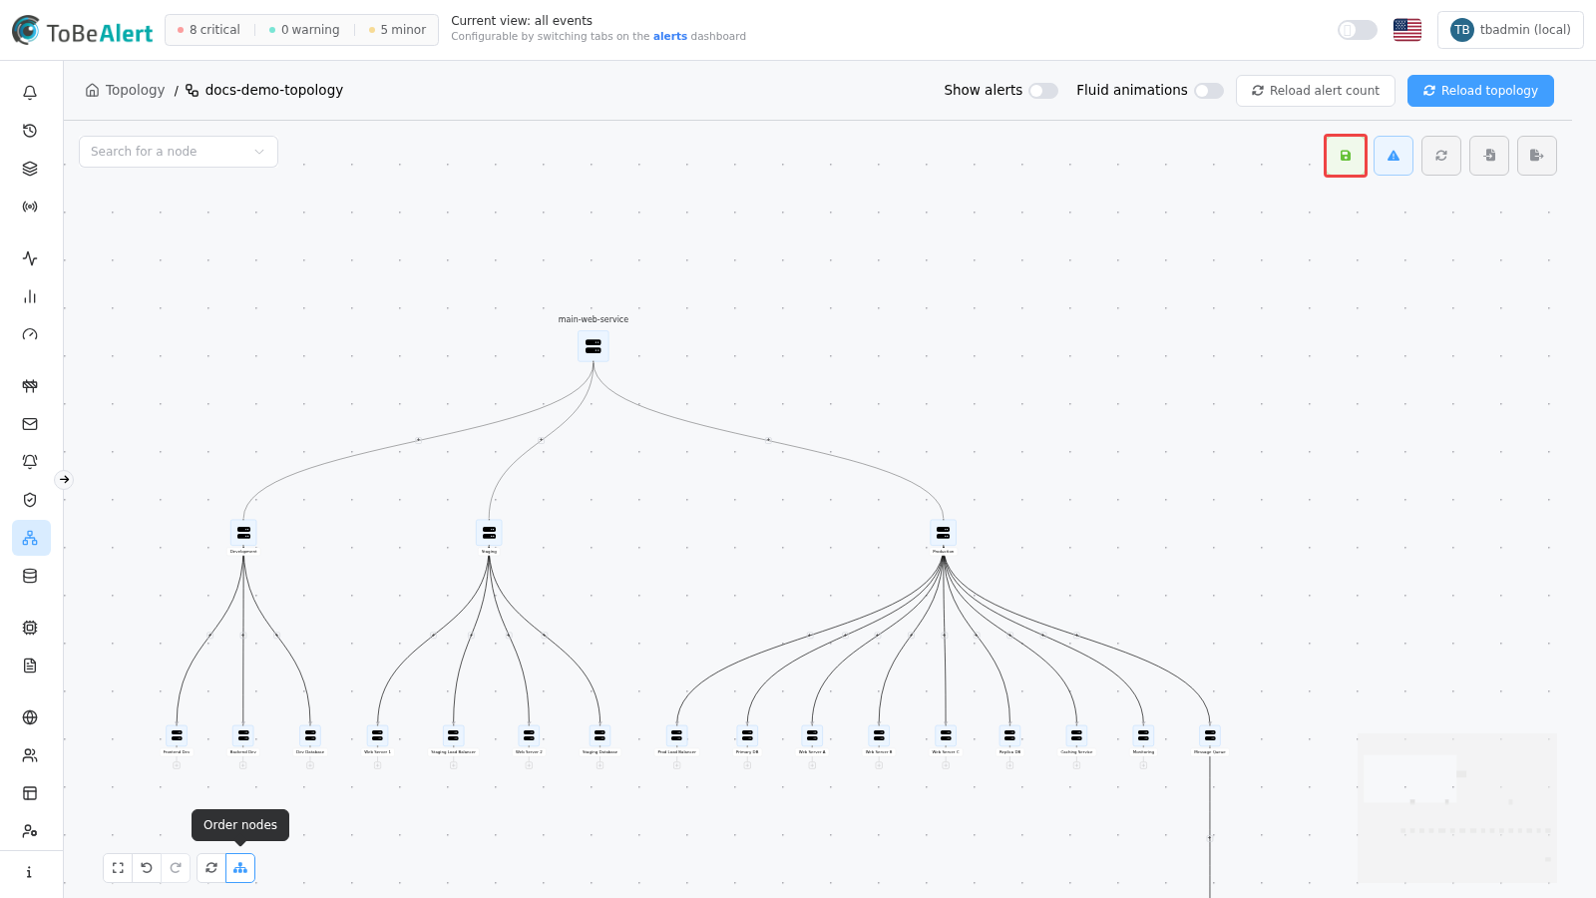Click the fit view fullscreen icon
The image size is (1596, 898).
pyautogui.click(x=118, y=868)
